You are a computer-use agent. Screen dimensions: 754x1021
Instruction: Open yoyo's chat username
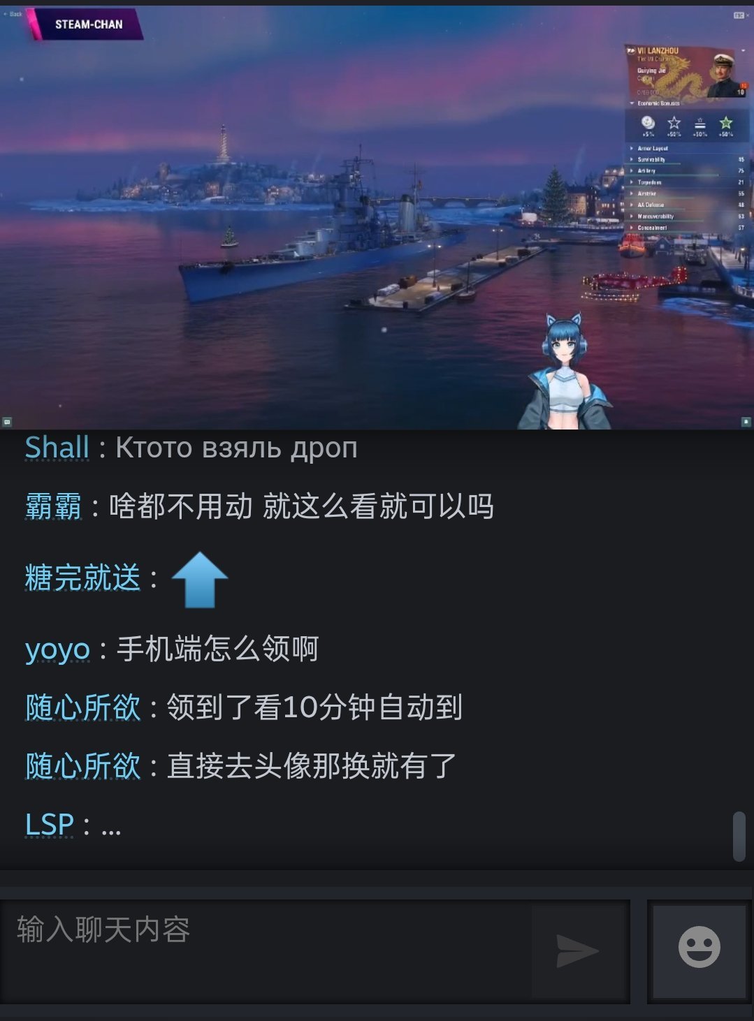pos(57,649)
